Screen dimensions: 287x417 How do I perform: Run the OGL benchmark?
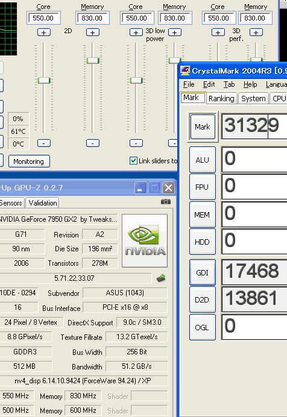click(203, 327)
